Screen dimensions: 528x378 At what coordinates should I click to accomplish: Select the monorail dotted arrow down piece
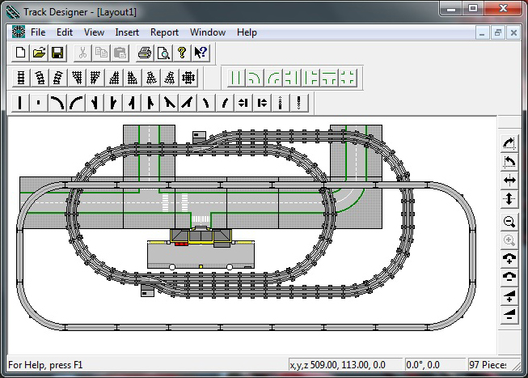[298, 103]
